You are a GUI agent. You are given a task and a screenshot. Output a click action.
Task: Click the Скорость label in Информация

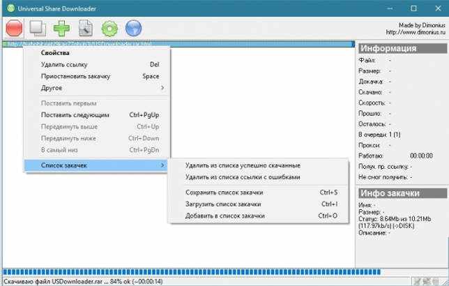[x=372, y=103]
